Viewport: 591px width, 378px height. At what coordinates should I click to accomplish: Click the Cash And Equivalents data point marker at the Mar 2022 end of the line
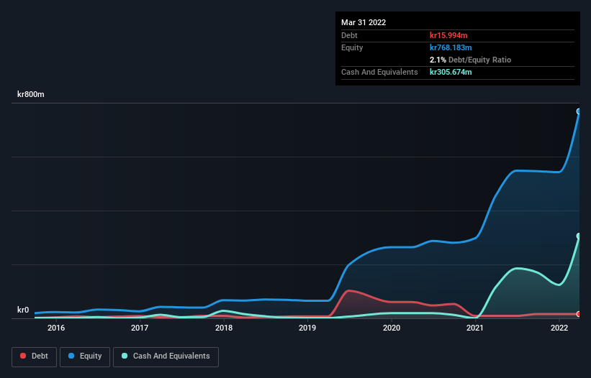point(579,236)
